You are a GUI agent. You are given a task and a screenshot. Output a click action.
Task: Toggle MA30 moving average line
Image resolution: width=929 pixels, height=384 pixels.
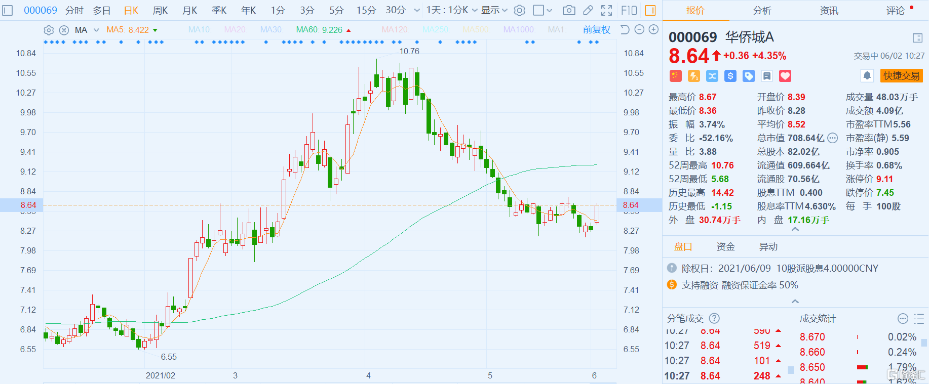(272, 30)
